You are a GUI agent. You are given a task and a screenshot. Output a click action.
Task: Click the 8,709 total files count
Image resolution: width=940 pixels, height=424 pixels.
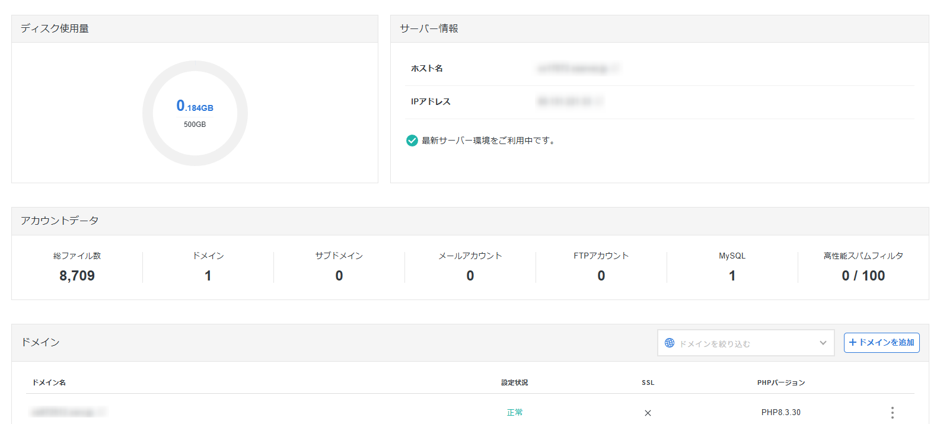point(77,276)
